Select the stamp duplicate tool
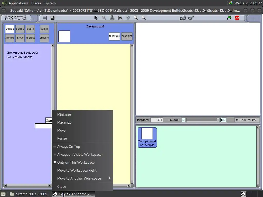The image size is (263, 197). pyautogui.click(x=112, y=18)
